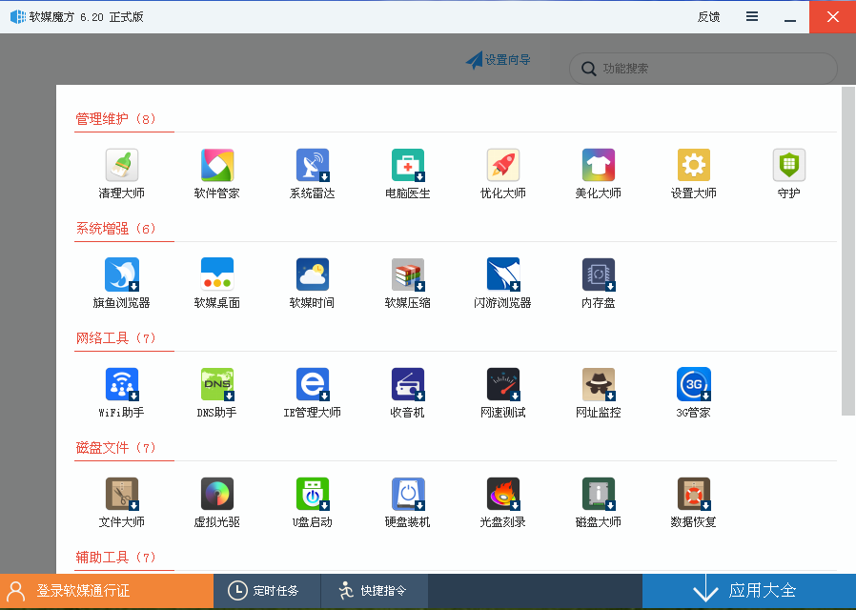Image resolution: width=856 pixels, height=610 pixels.
Task: Open 设置大师 gear icon
Action: pos(693,174)
